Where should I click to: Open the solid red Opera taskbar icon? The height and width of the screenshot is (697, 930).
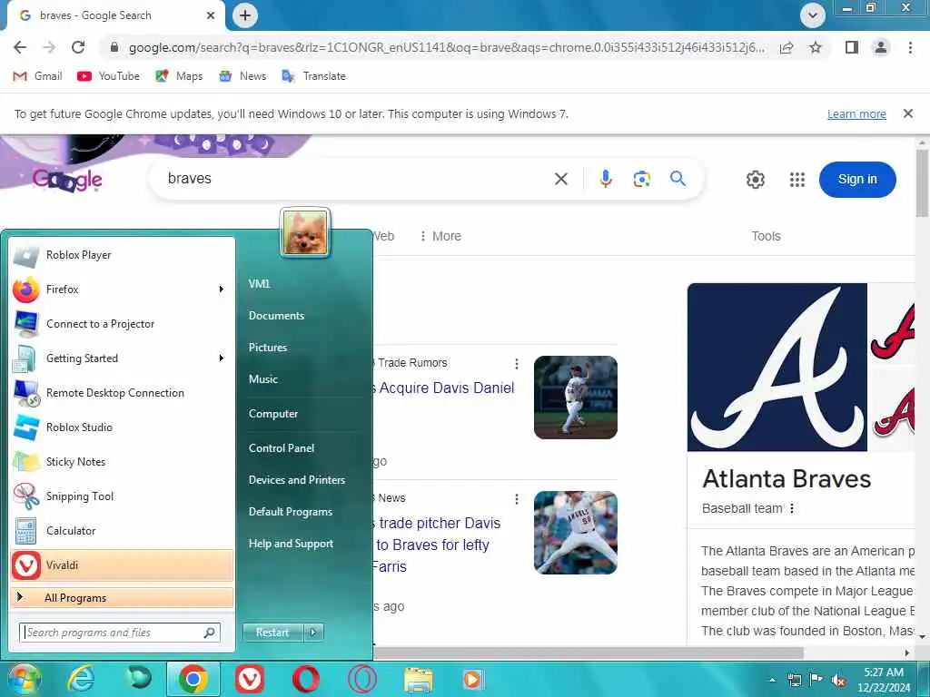point(305,679)
